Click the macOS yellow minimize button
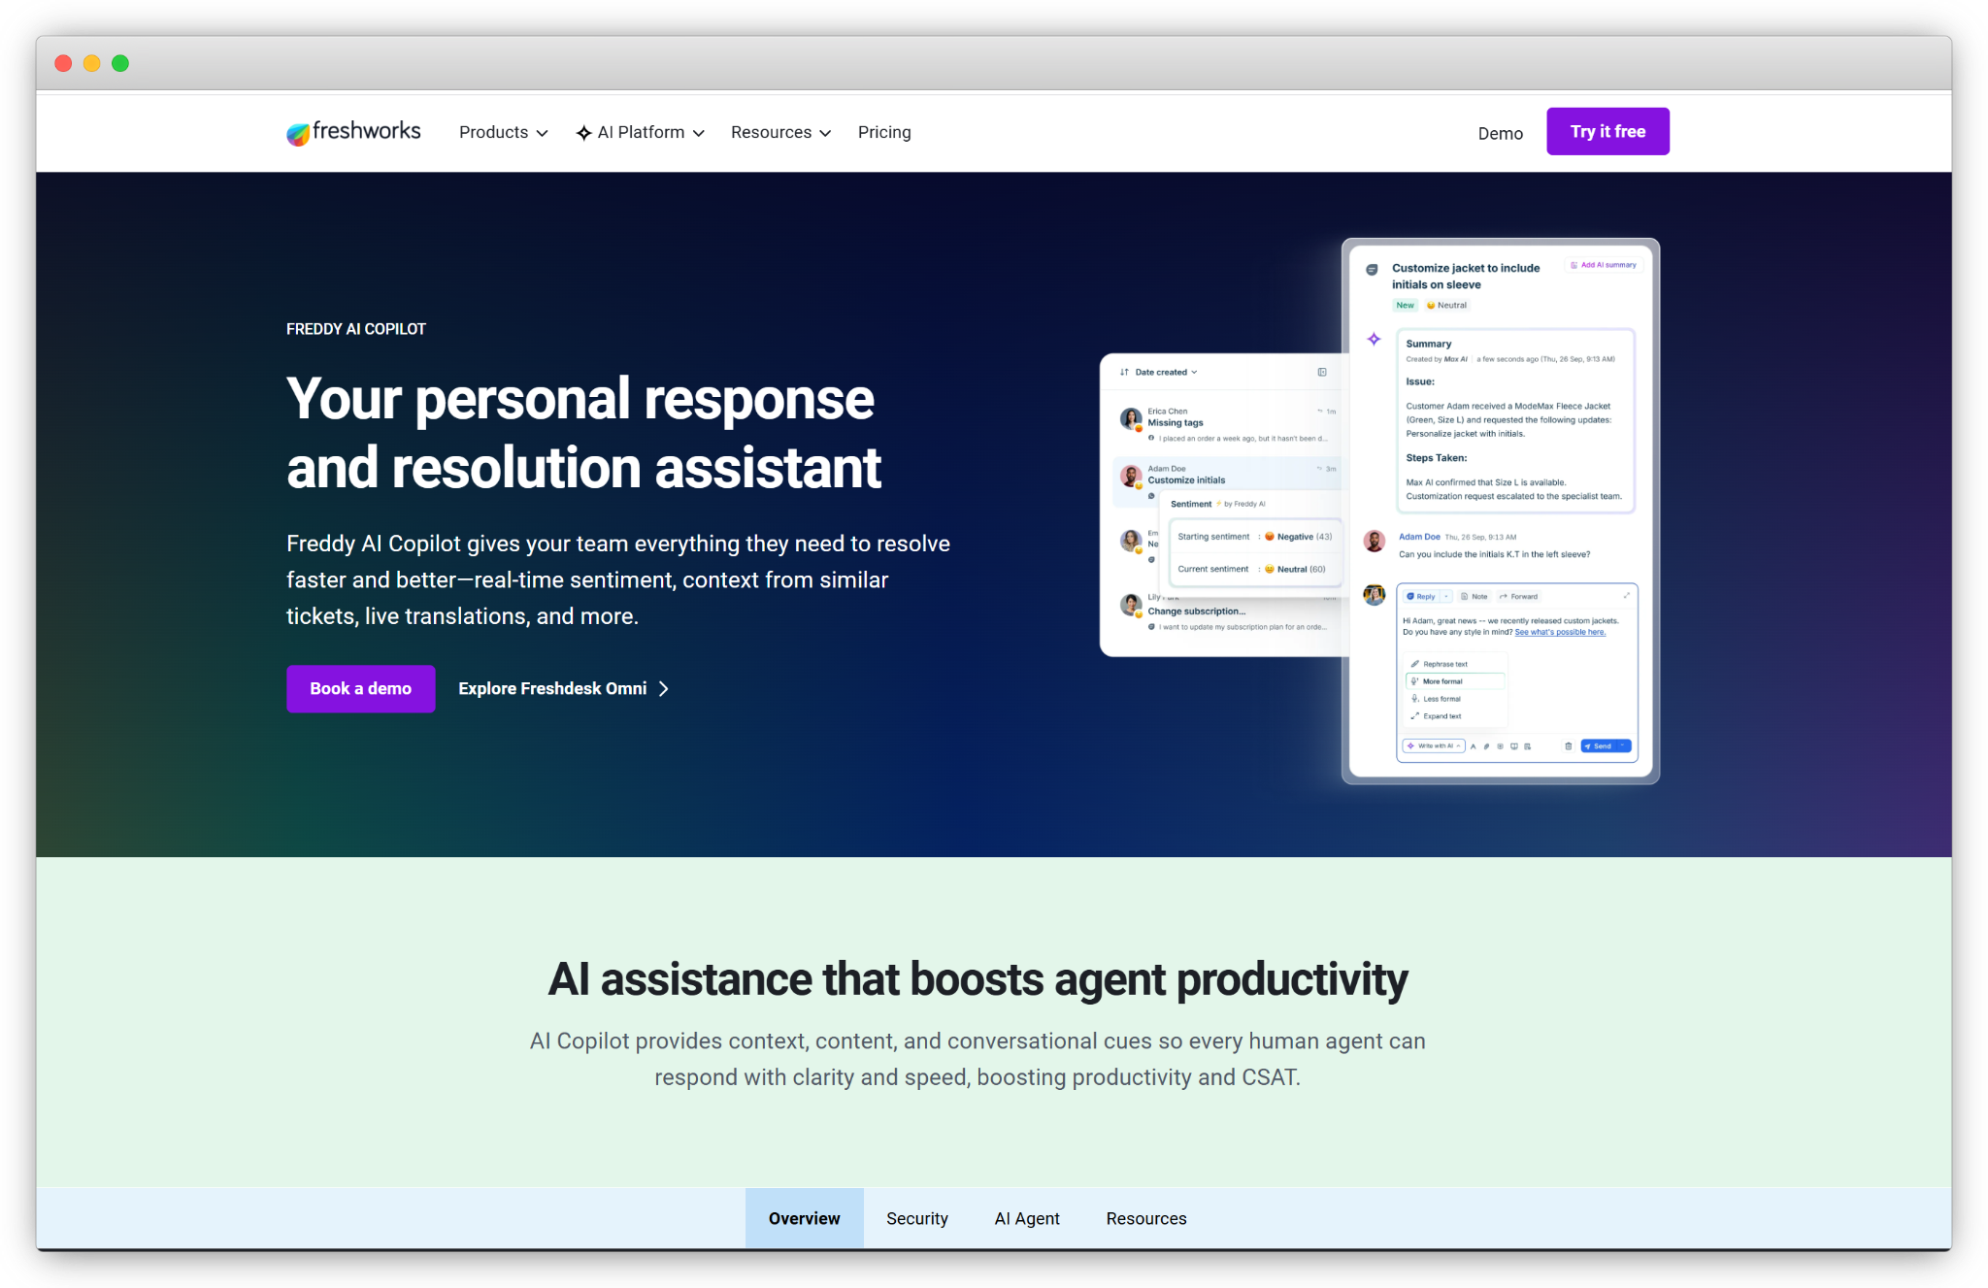1988x1288 pixels. point(91,63)
